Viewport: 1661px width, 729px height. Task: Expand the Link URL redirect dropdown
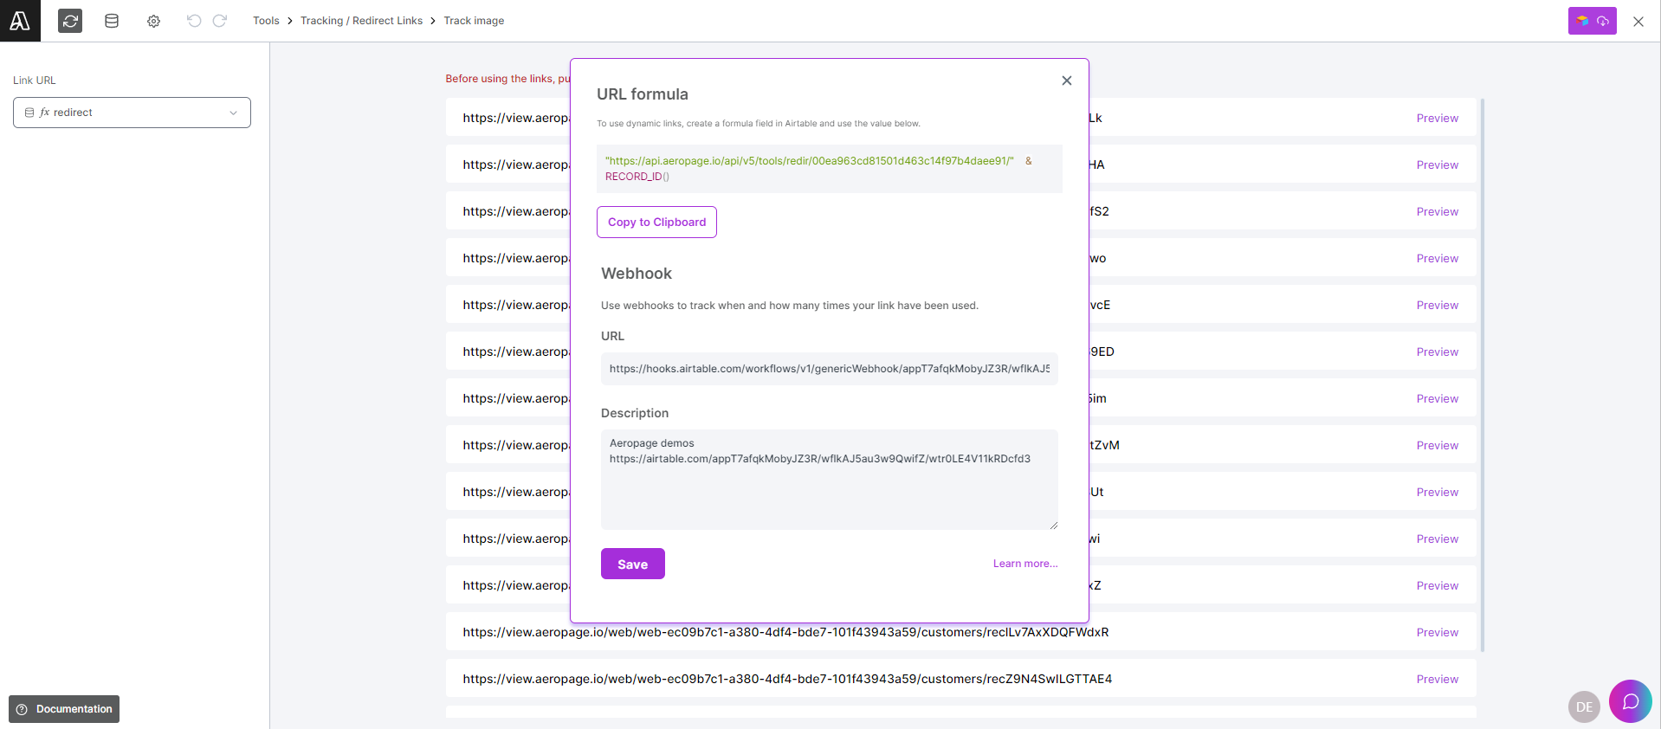pyautogui.click(x=132, y=113)
